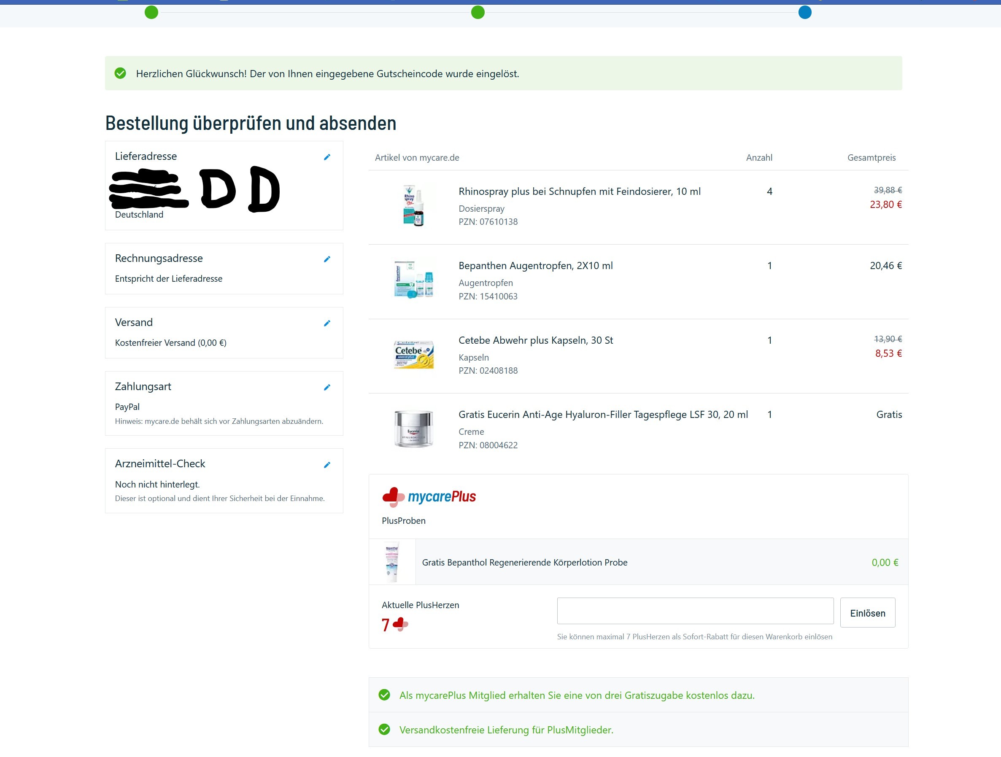
Task: Click the Deutschland address line
Action: (x=139, y=215)
